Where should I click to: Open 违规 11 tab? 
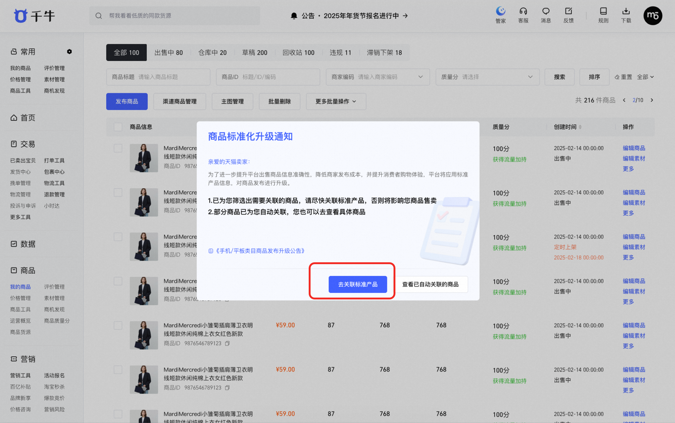tap(340, 53)
